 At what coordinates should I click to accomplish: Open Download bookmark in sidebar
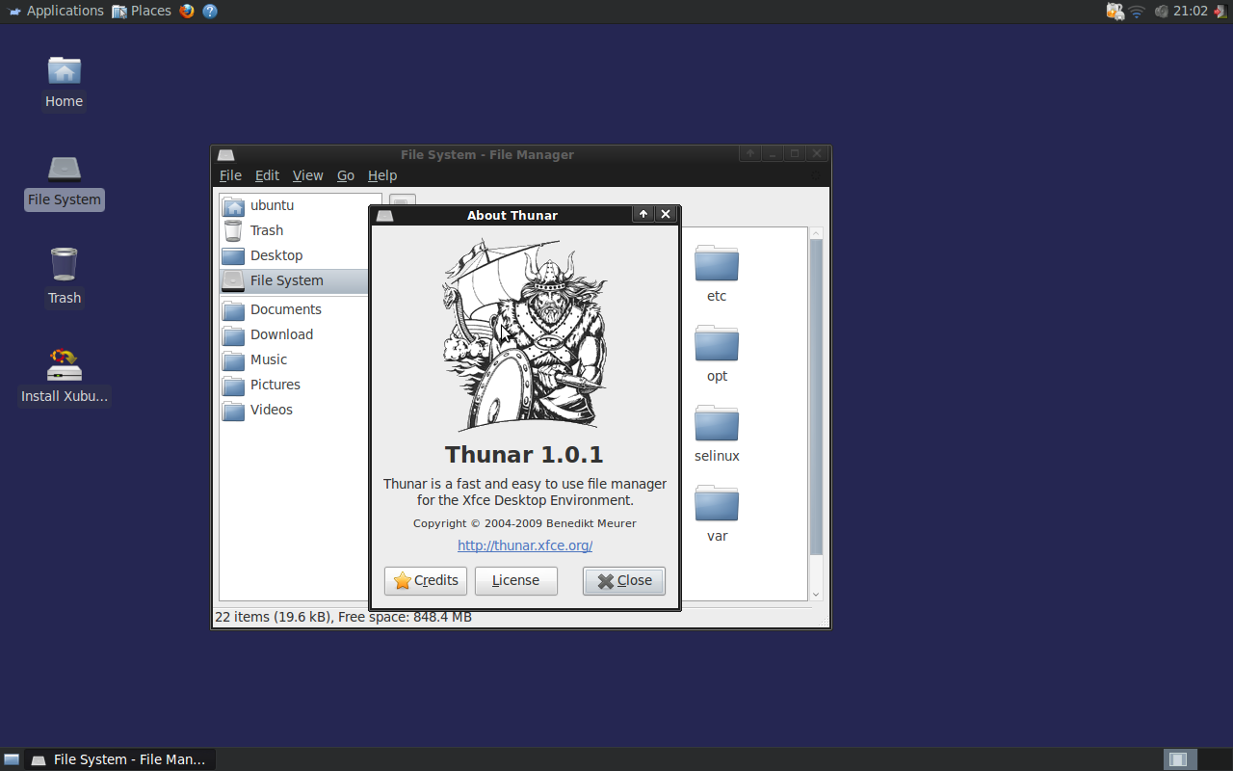pyautogui.click(x=294, y=334)
